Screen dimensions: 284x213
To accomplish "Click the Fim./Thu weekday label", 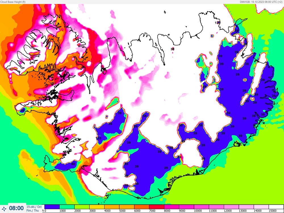I will (33, 210).
